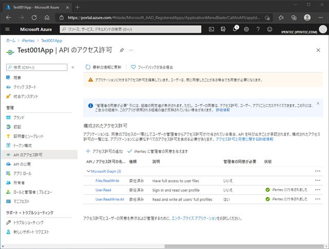Image resolution: width=329 pixels, height=249 pixels.
Task: Open Files.ReadWrite permission
Action: pyautogui.click(x=107, y=181)
